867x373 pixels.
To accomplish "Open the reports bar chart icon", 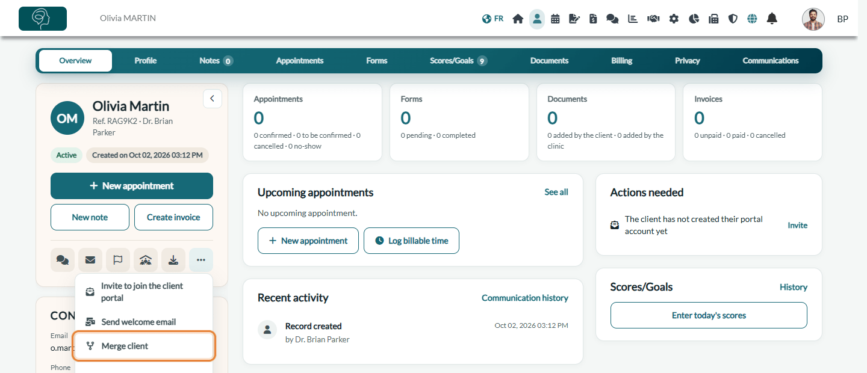I will (633, 19).
